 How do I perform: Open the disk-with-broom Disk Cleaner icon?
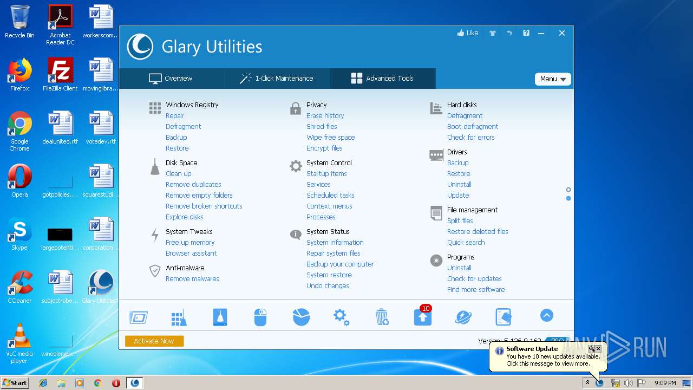coord(220,317)
